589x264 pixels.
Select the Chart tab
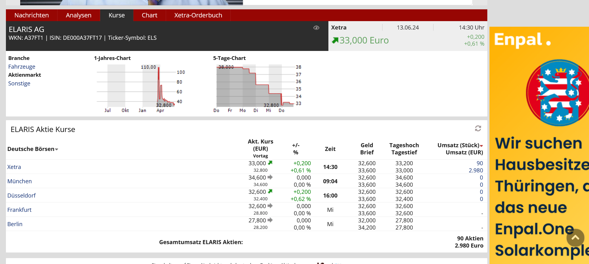pyautogui.click(x=149, y=15)
